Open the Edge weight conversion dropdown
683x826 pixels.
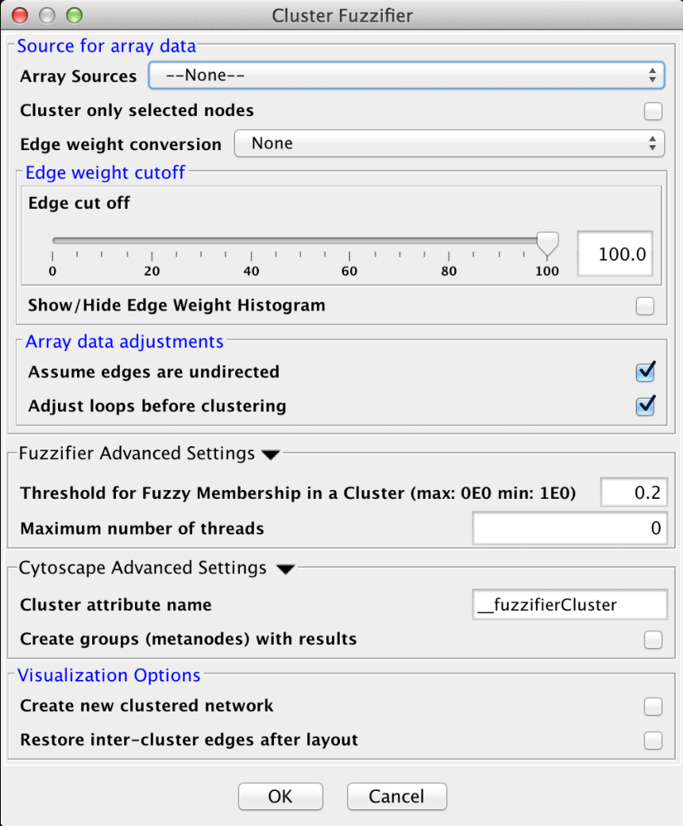[450, 143]
